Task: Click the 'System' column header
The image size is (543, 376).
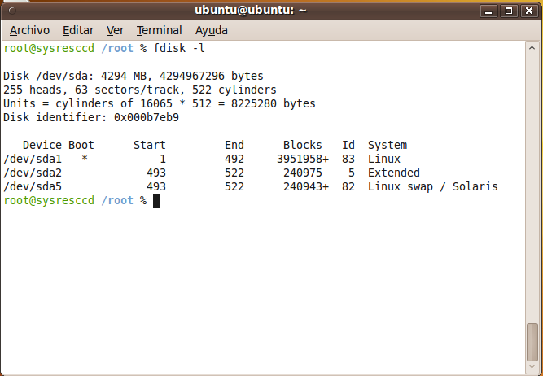Action: click(x=388, y=145)
